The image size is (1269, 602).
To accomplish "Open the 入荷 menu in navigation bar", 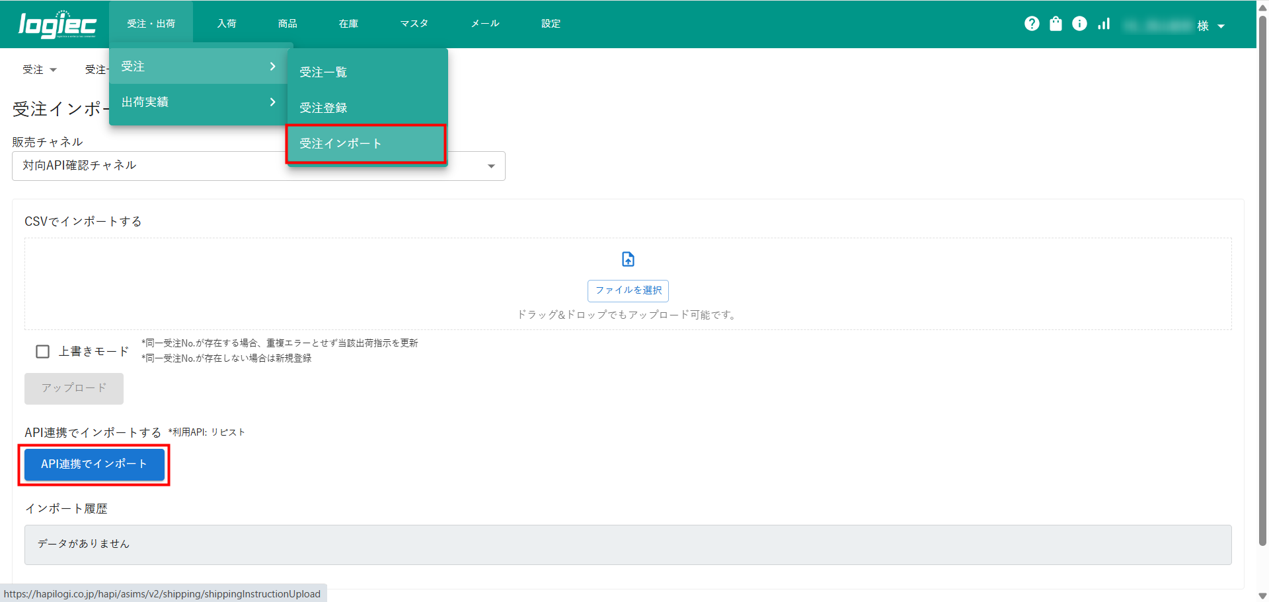I will tap(227, 24).
